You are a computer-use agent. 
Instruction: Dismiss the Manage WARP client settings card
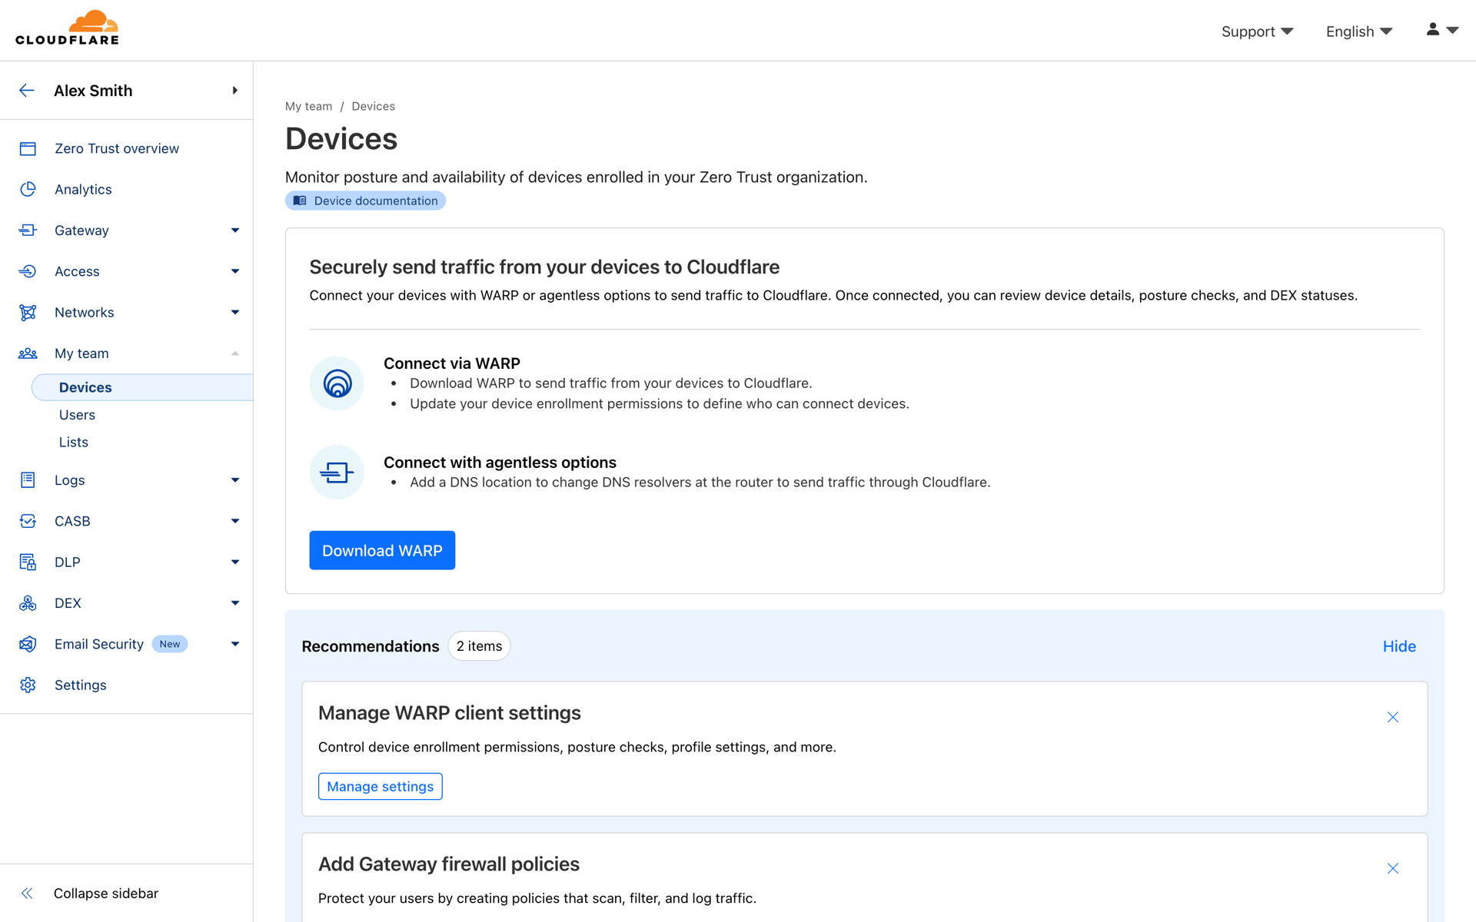click(x=1393, y=718)
